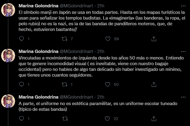Like the third tweet with 22 likes
The height and width of the screenshot is (126, 190).
[108, 118]
